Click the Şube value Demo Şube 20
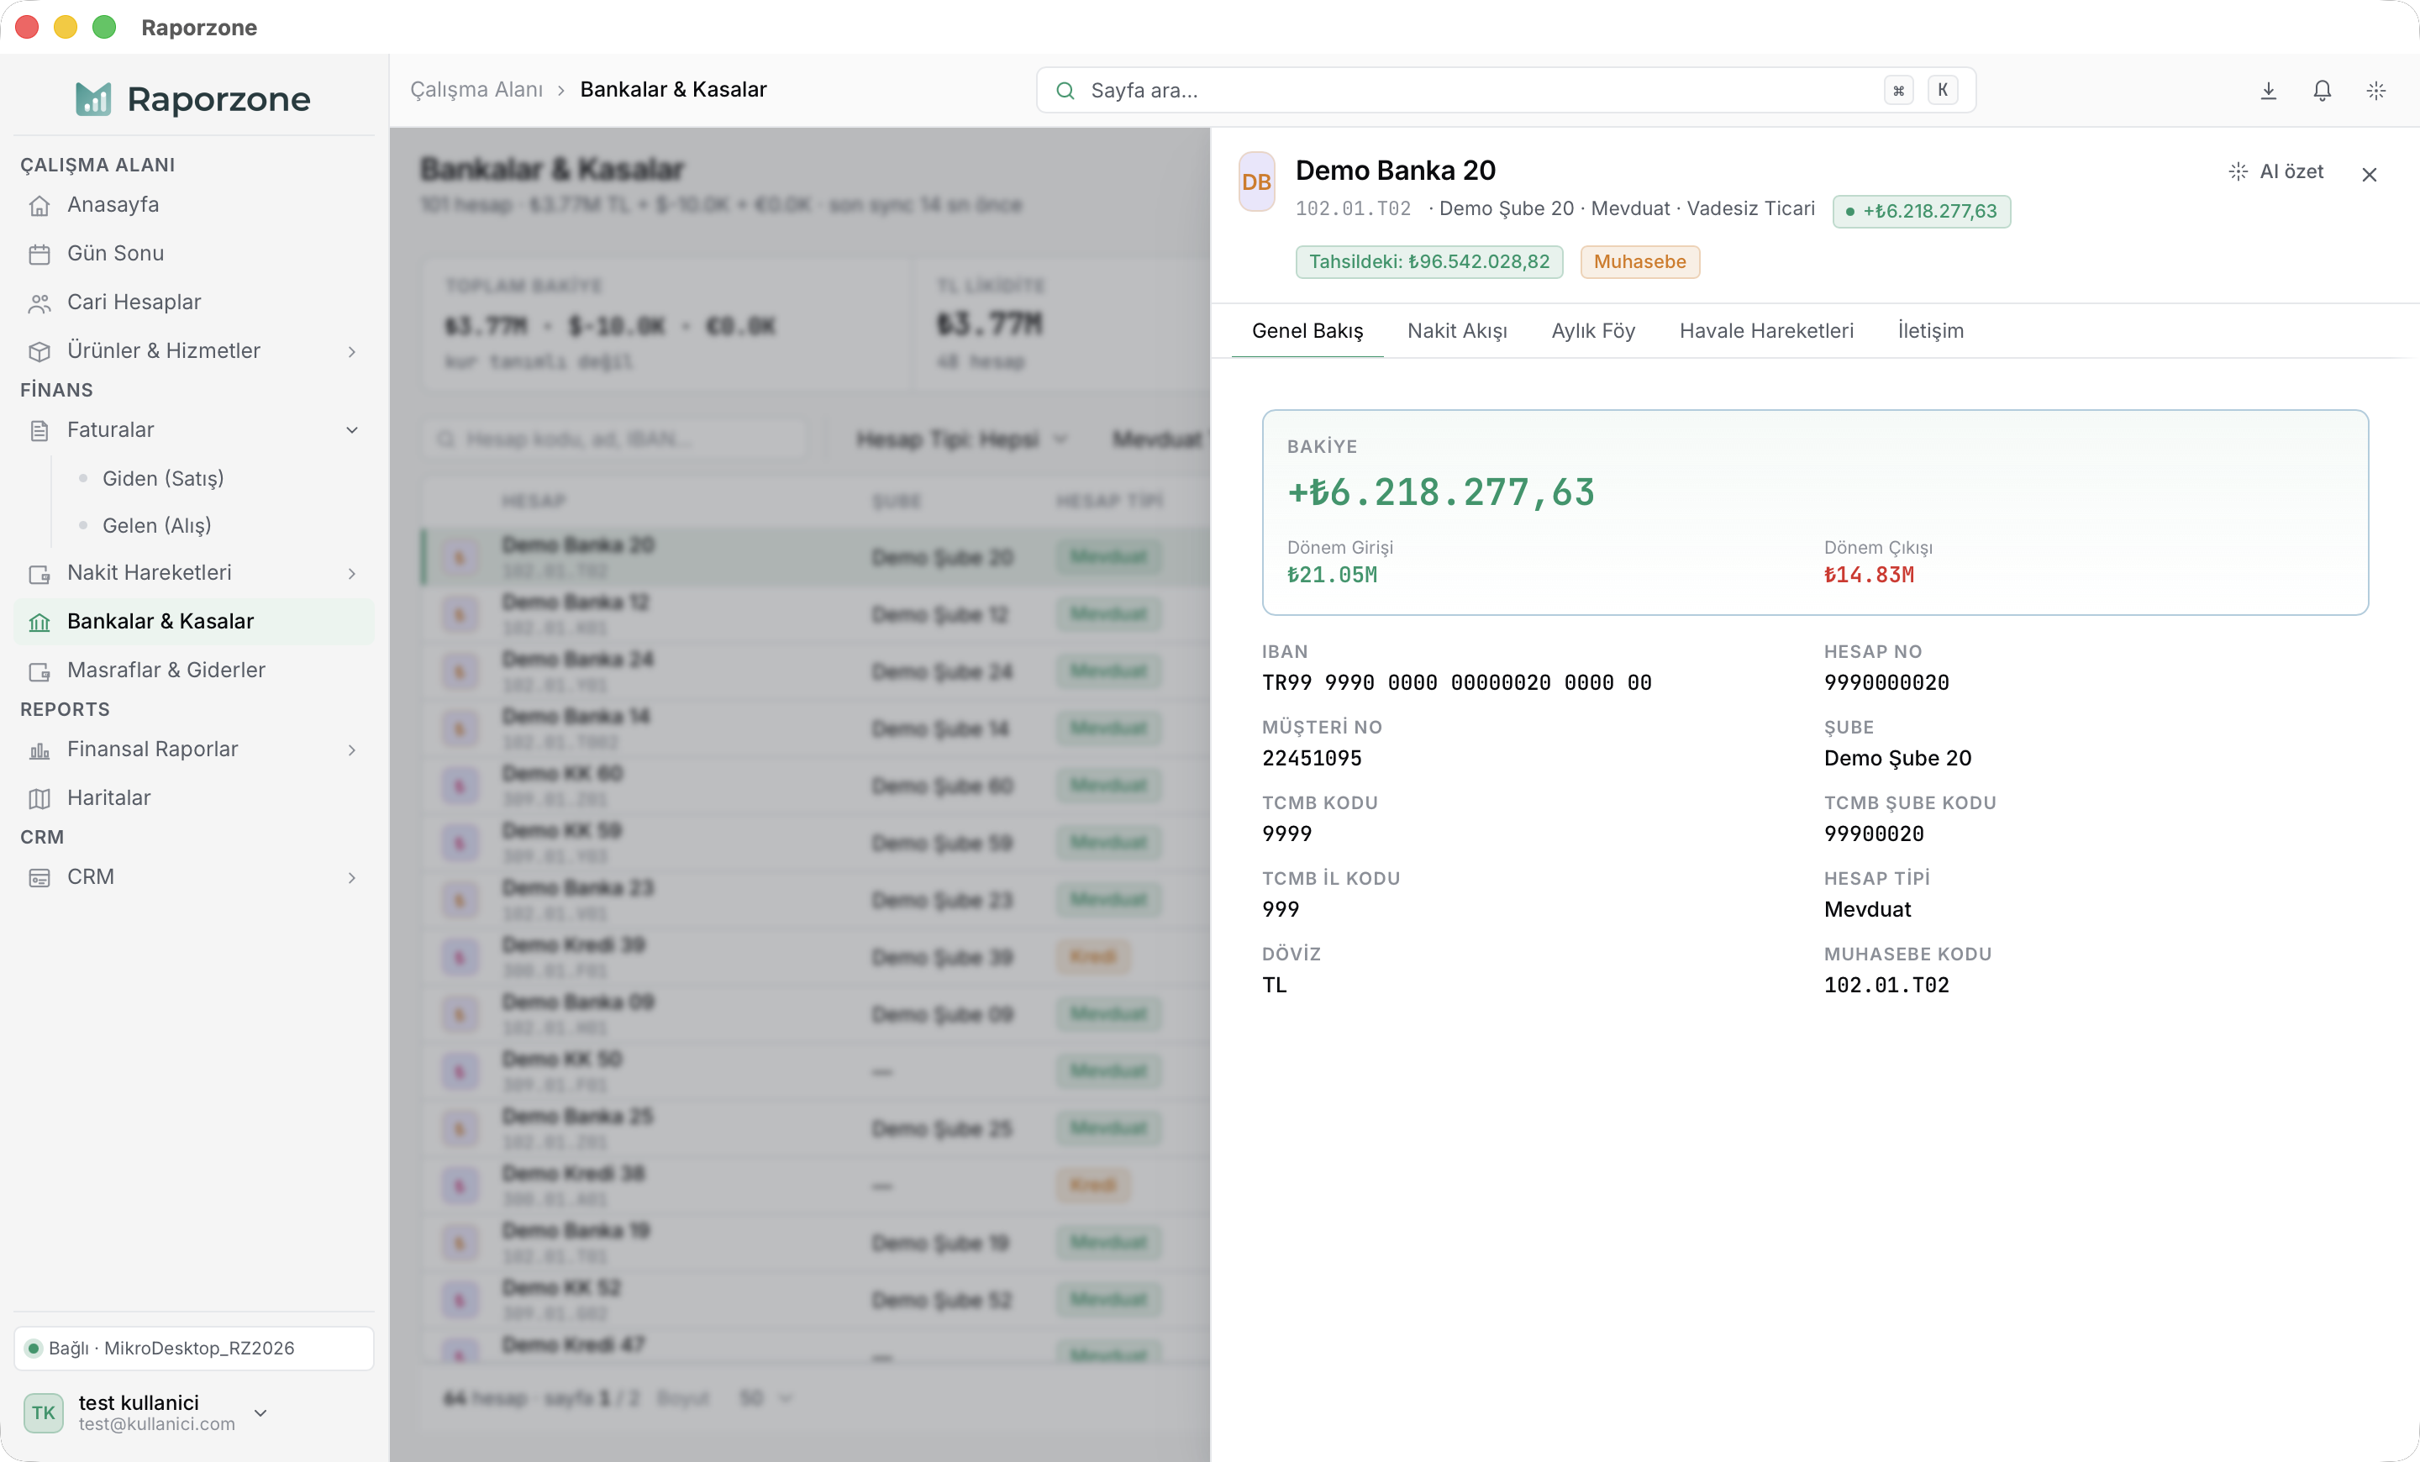This screenshot has width=2420, height=1462. [1897, 758]
